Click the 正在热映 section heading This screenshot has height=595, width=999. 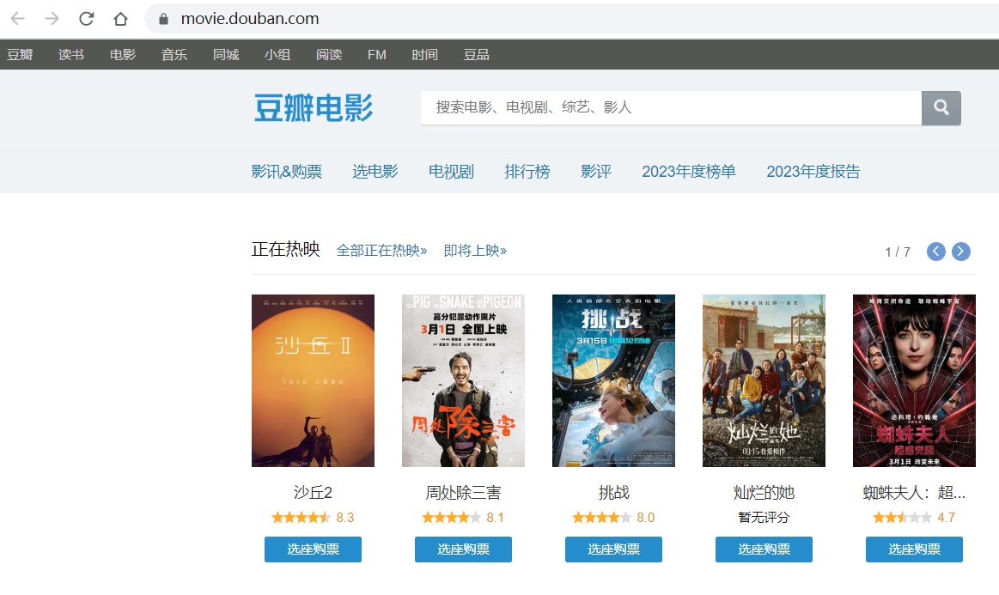click(285, 249)
